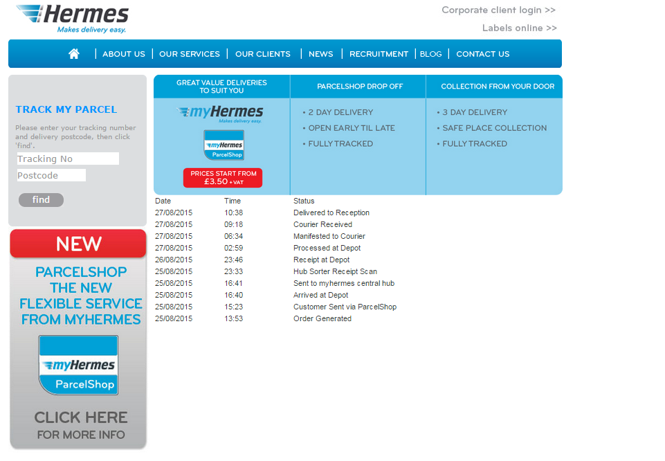Click the Parcelshop flexible service headline
The height and width of the screenshot is (461, 665).
pos(80,296)
